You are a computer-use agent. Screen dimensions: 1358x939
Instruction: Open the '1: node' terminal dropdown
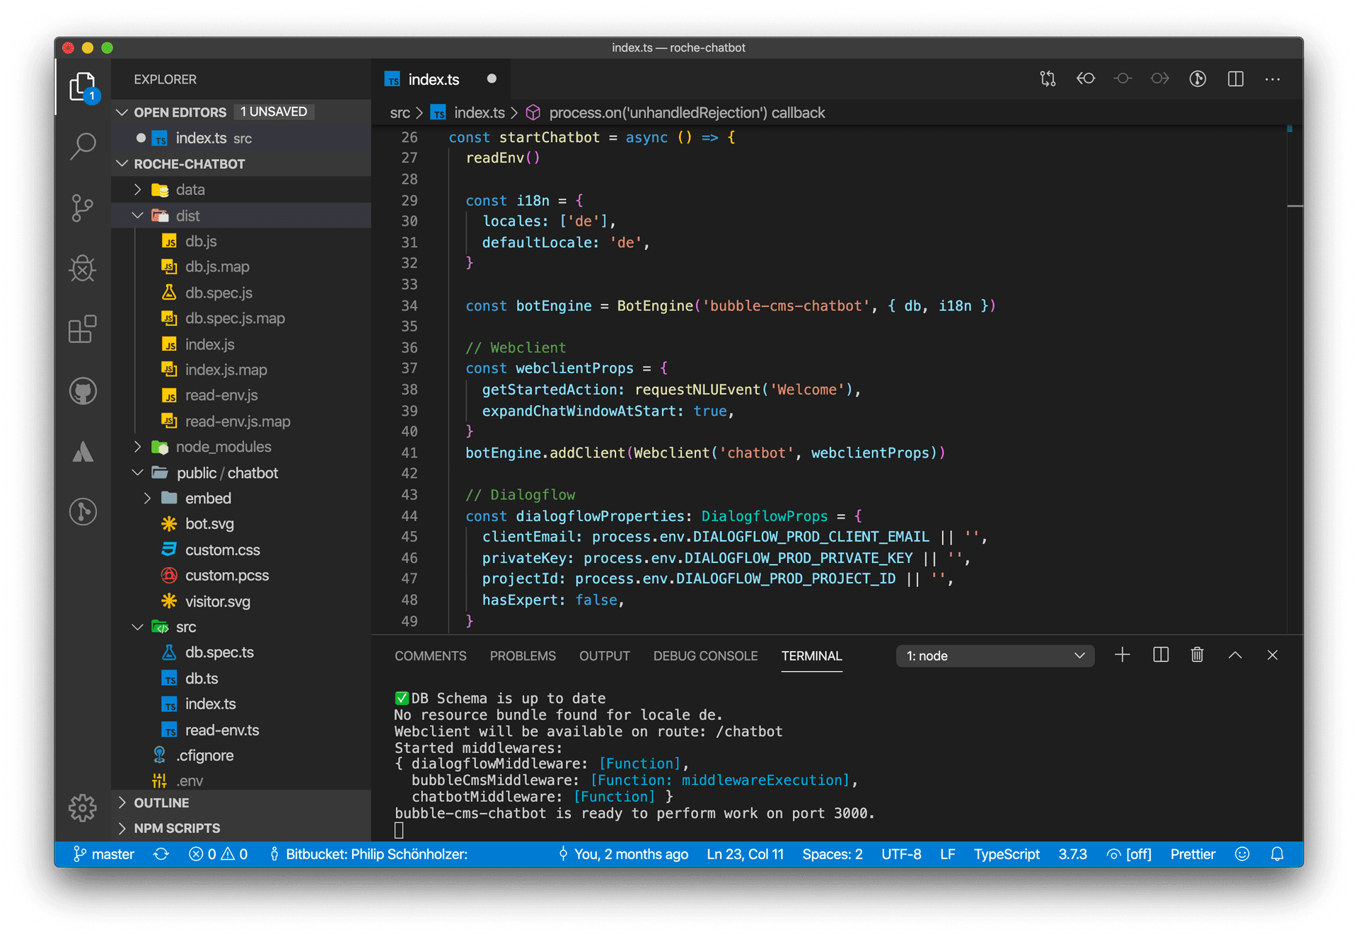click(994, 656)
